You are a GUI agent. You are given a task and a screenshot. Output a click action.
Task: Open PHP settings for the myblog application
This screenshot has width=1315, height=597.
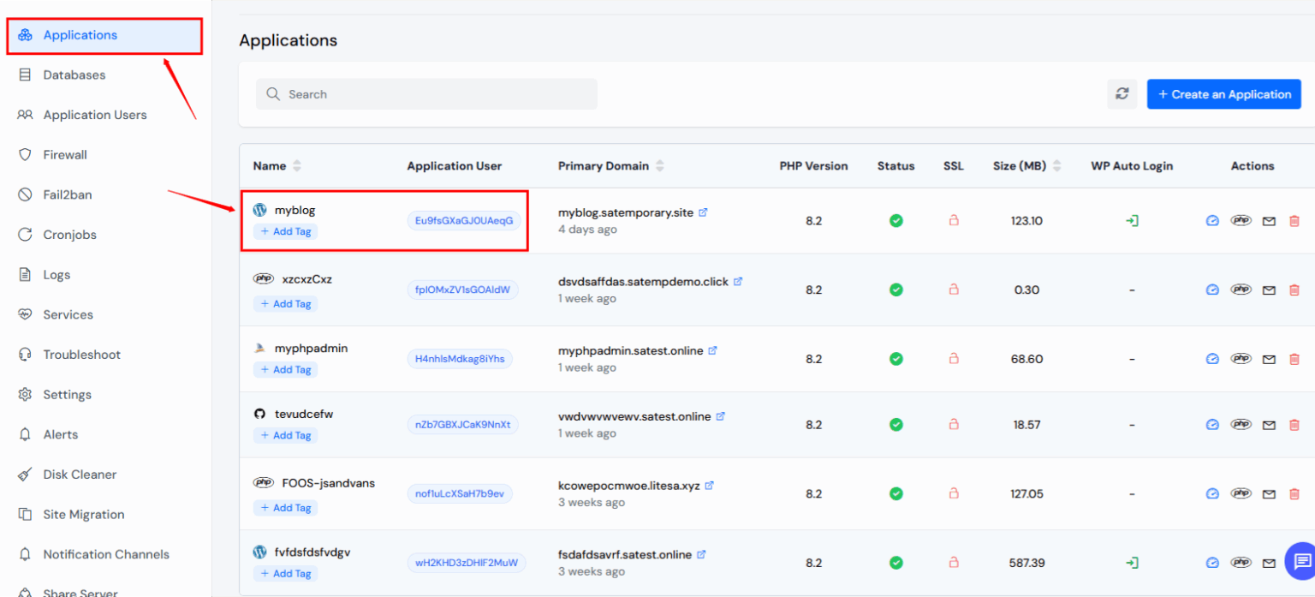coord(1241,220)
